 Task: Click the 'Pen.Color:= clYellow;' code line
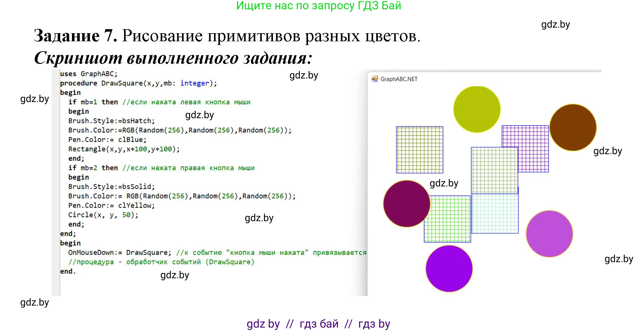[111, 205]
